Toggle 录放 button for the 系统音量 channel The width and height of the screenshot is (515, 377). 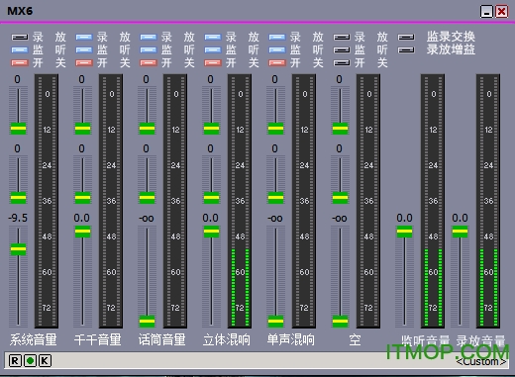[x=20, y=37]
